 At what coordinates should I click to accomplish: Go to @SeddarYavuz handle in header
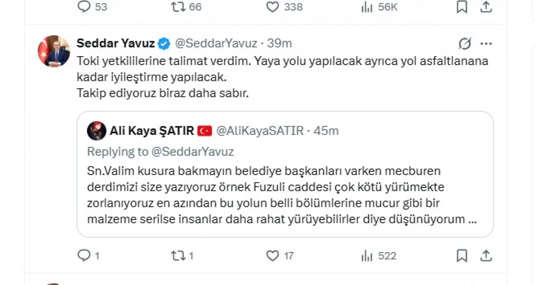[x=215, y=43]
